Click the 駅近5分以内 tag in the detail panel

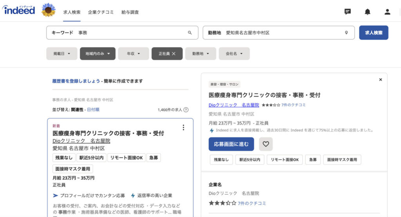click(249, 160)
